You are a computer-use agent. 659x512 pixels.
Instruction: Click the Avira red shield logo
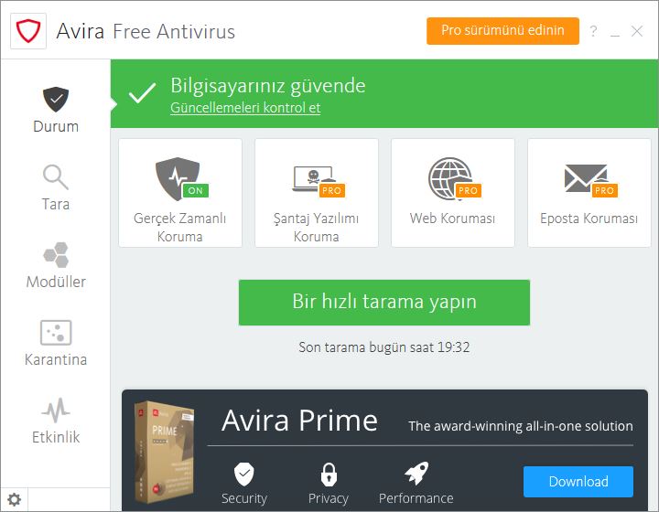pyautogui.click(x=28, y=31)
